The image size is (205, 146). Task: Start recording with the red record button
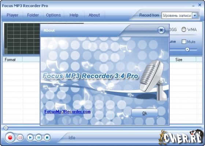(x=10, y=138)
